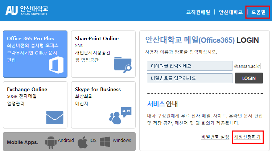The width and height of the screenshot is (272, 155).
Task: Focus the 아이디를 입력하세요 ID field
Action: click(190, 66)
